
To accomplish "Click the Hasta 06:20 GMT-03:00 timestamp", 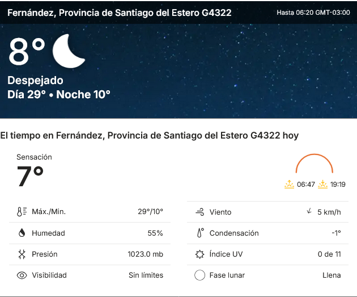I will [x=313, y=12].
